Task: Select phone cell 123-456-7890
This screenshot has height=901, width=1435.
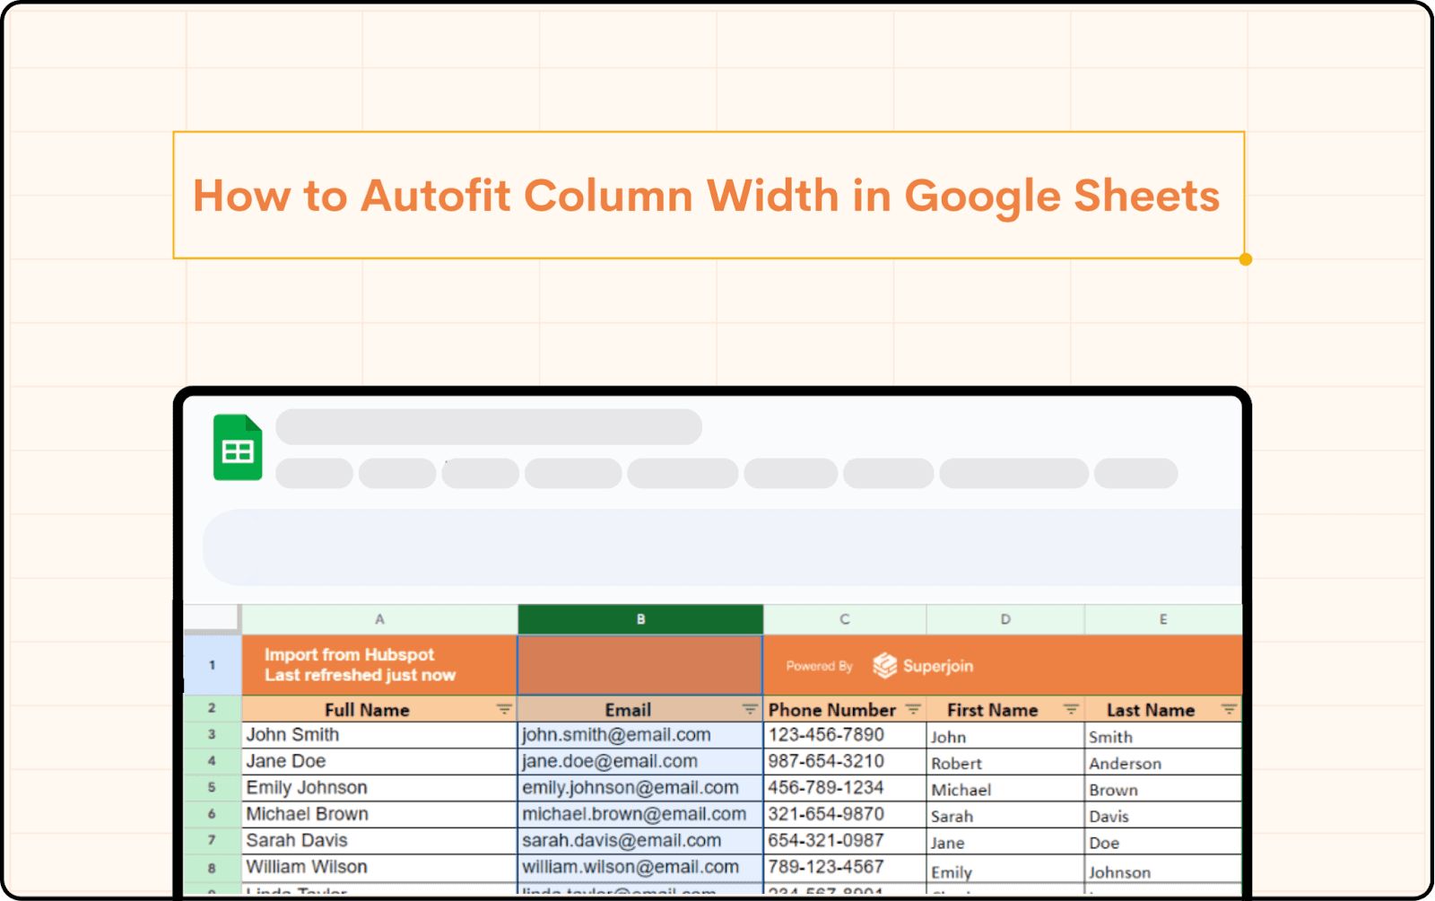Action: pyautogui.click(x=845, y=735)
